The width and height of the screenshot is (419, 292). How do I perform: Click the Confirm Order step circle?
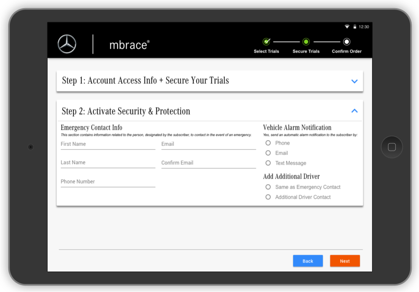click(x=346, y=42)
